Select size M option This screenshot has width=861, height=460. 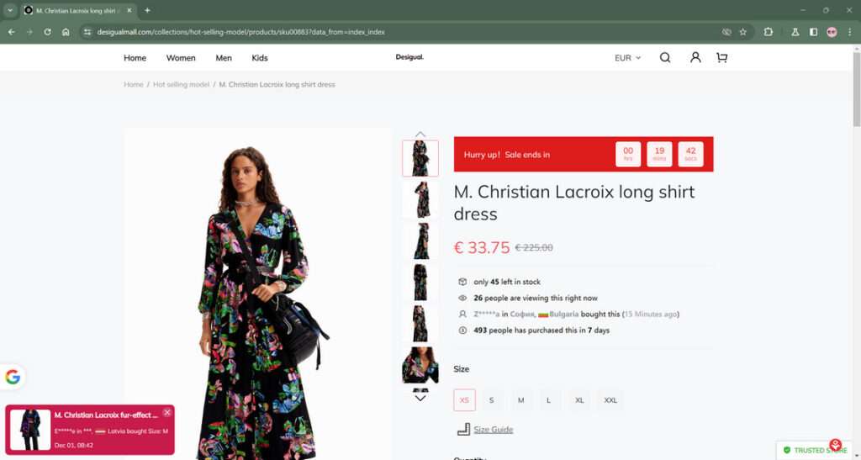click(x=521, y=400)
